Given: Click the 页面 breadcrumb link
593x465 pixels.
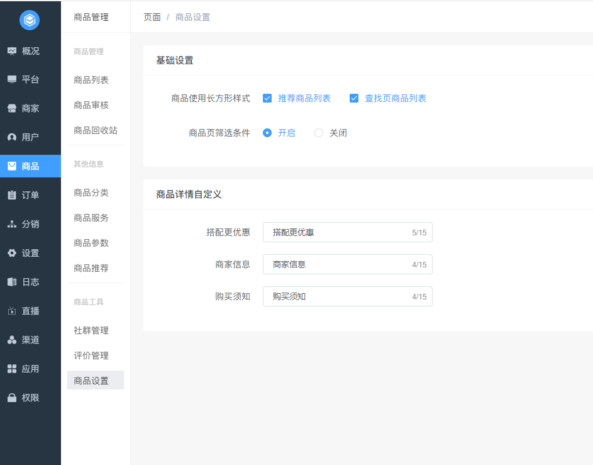Looking at the screenshot, I should [152, 17].
